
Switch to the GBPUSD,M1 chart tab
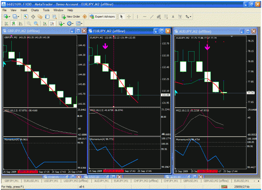(x=191, y=181)
